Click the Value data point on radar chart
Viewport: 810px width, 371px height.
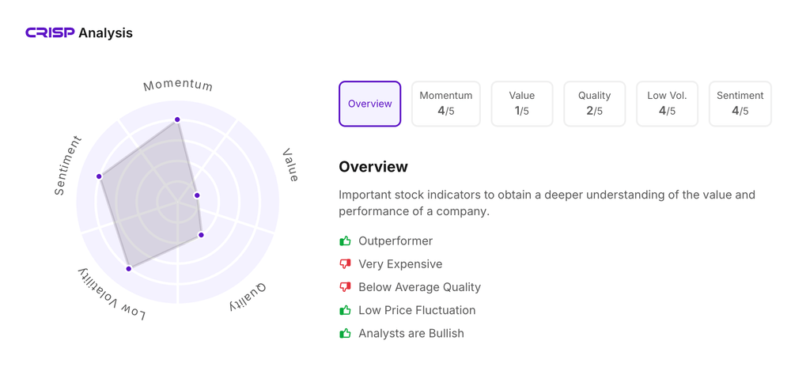point(197,195)
